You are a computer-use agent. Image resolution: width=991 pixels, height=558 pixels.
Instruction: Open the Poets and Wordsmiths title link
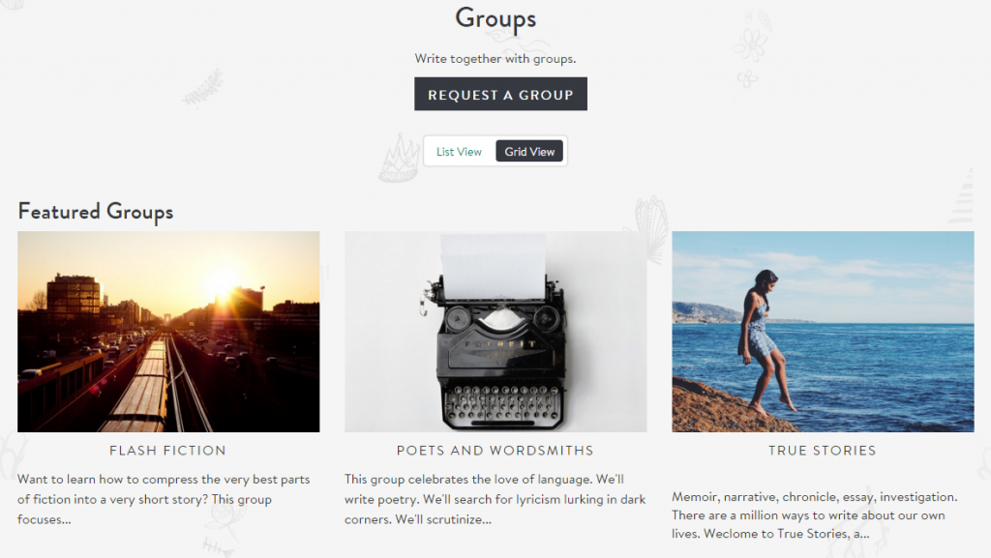(495, 450)
